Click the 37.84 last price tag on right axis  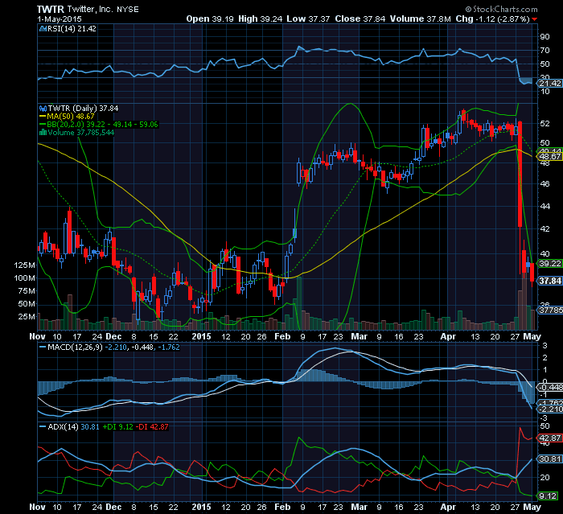coord(549,281)
